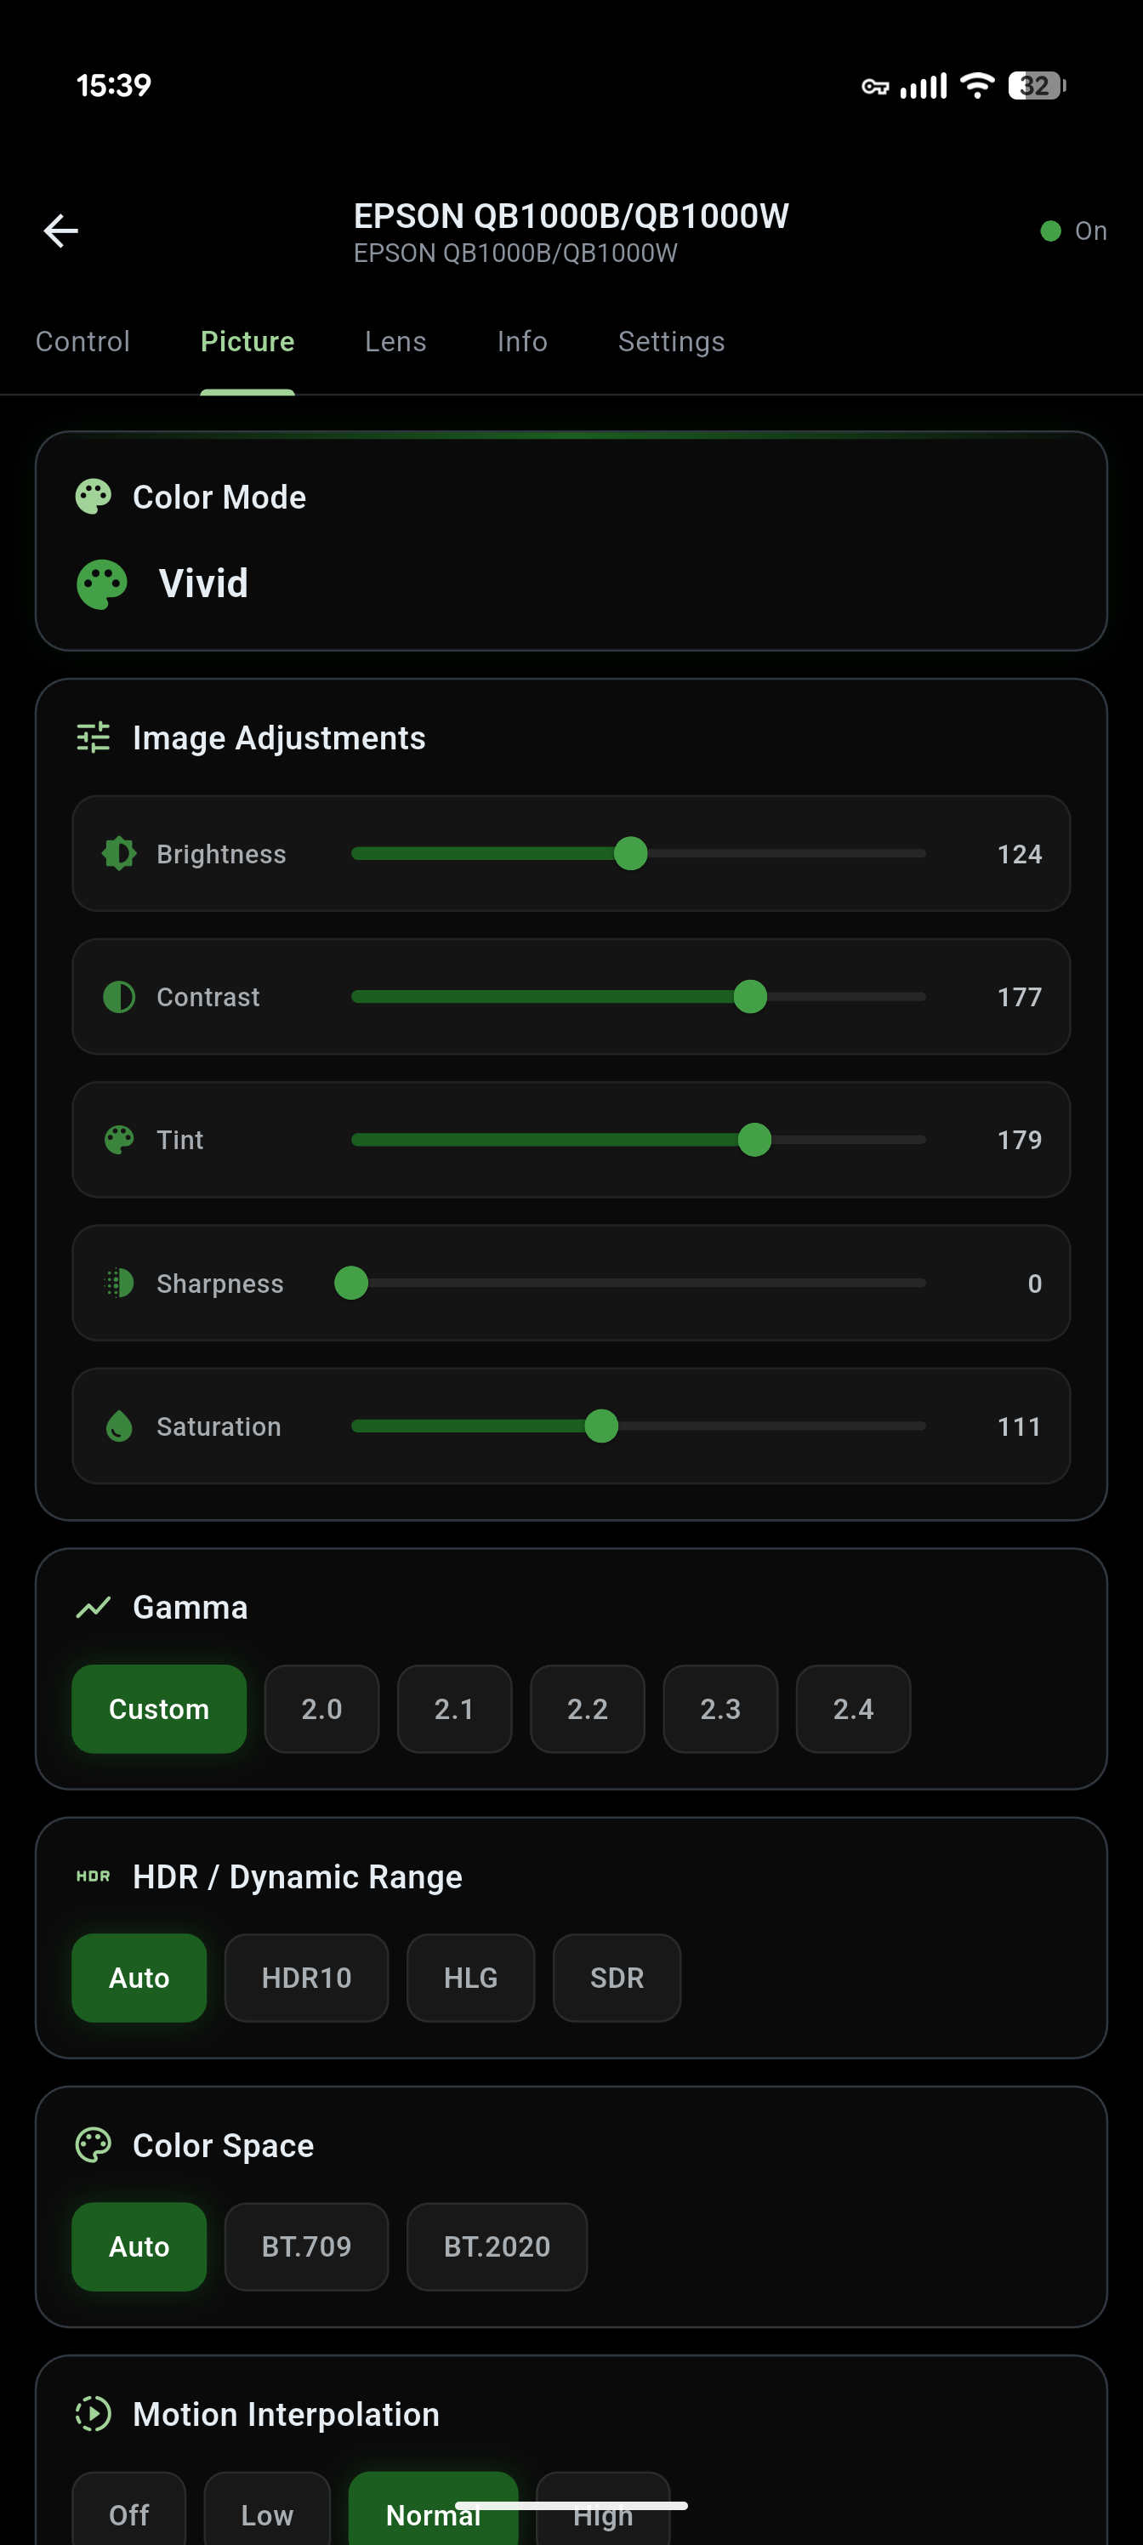Select gamma 2.2 option
The width and height of the screenshot is (1143, 2545).
point(587,1709)
